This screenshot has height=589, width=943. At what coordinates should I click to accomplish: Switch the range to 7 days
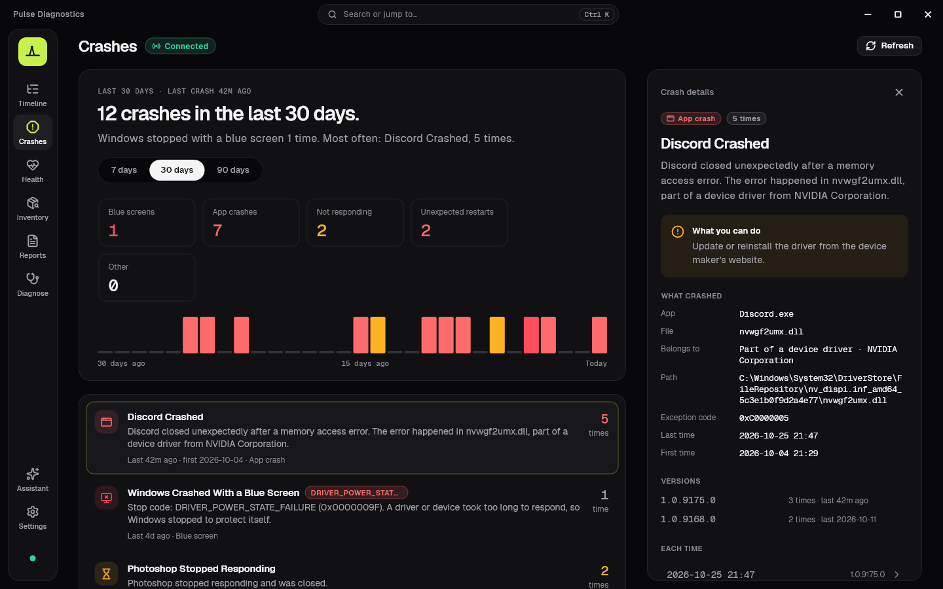(124, 170)
